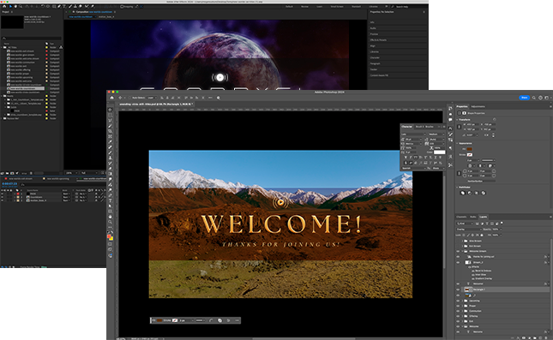Click the trash icon in Layers panel
The height and width of the screenshot is (340, 553).
[546, 338]
